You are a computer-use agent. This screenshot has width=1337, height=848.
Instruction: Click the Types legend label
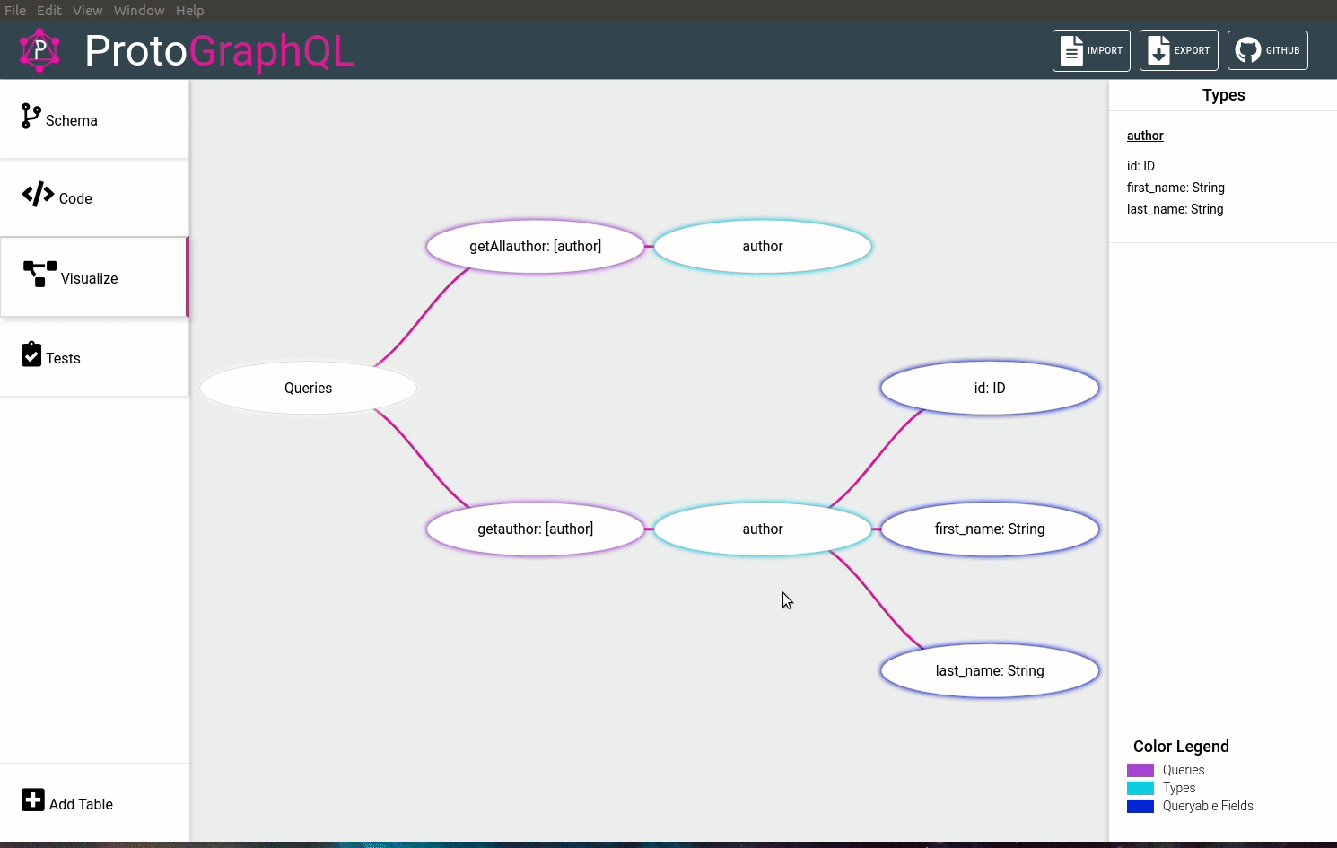1179,788
